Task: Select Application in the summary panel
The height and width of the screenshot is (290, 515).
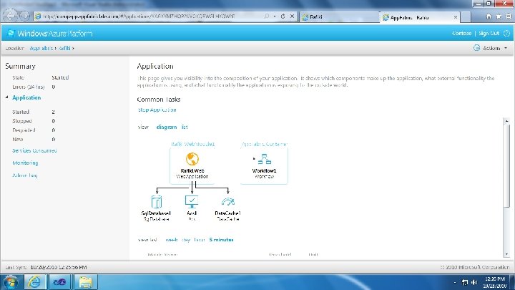Action: [26, 97]
